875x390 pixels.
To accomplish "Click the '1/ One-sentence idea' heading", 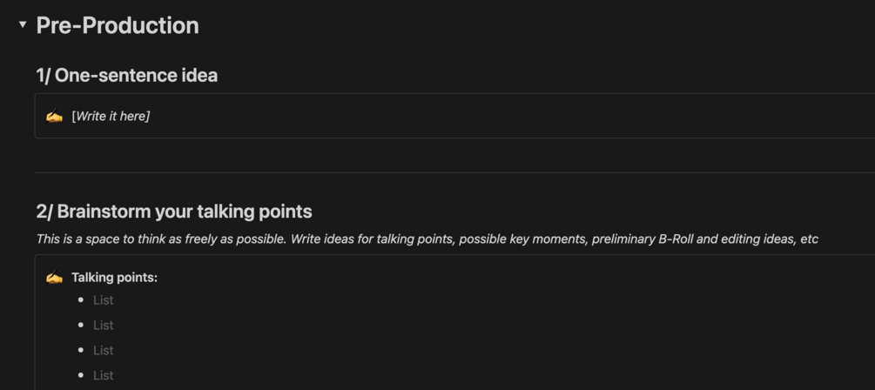I will 127,76.
